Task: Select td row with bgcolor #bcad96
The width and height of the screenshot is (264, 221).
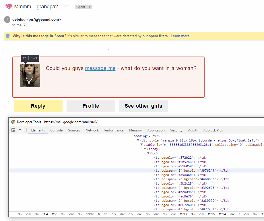Action: [x=180, y=192]
